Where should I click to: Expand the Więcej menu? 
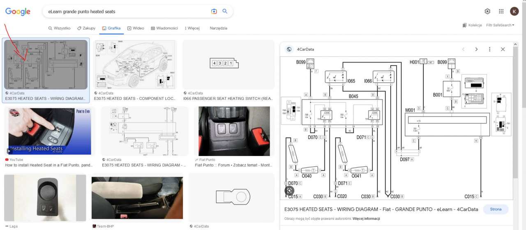pos(192,28)
